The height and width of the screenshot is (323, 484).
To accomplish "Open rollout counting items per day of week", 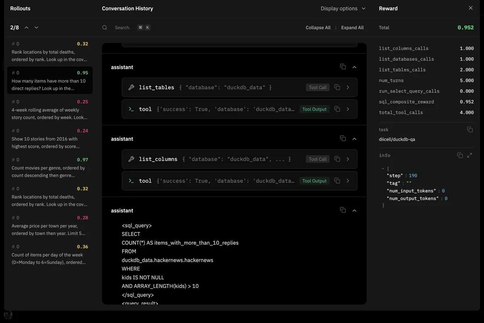I will point(50,255).
